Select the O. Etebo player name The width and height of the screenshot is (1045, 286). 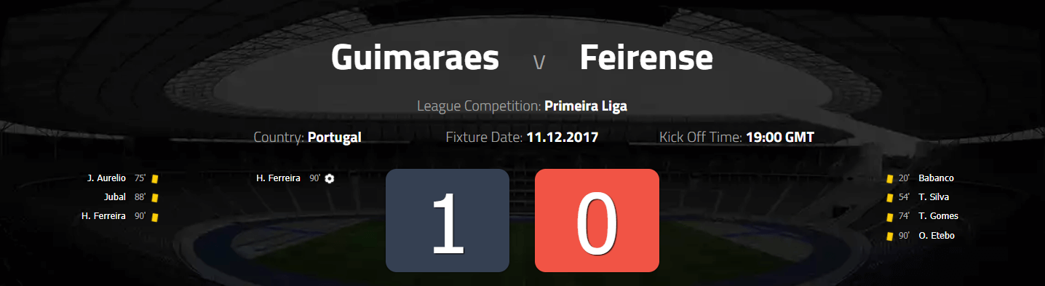[937, 236]
